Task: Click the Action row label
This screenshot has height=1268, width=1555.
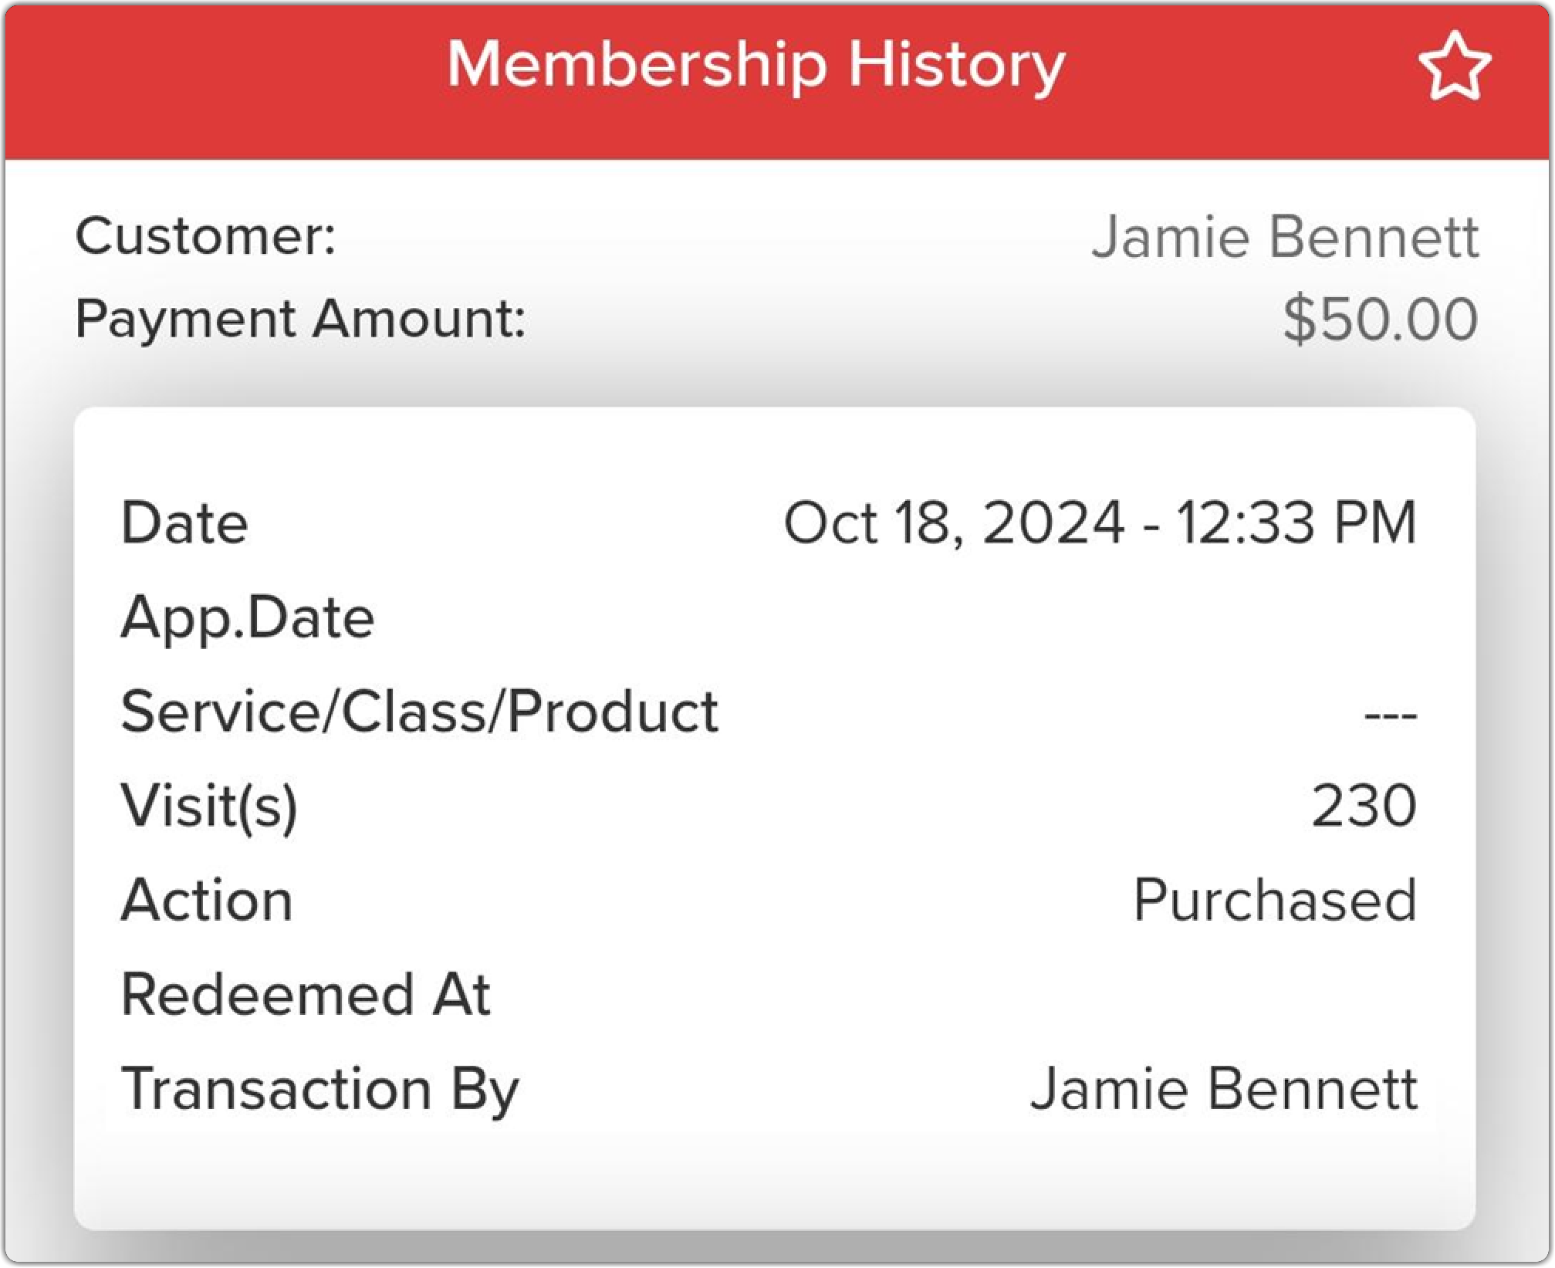Action: pyautogui.click(x=207, y=900)
